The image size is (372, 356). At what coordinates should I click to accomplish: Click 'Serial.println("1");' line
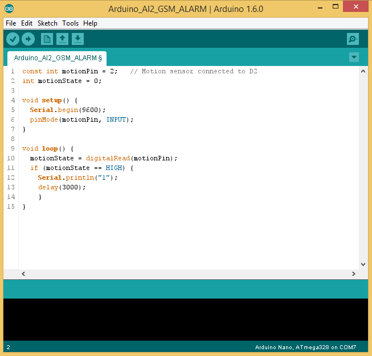click(x=77, y=177)
